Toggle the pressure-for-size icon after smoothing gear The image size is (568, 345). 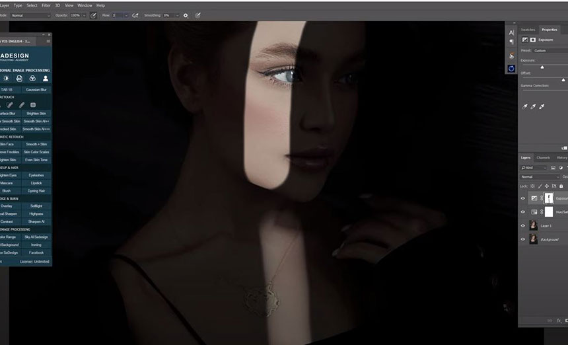[197, 16]
